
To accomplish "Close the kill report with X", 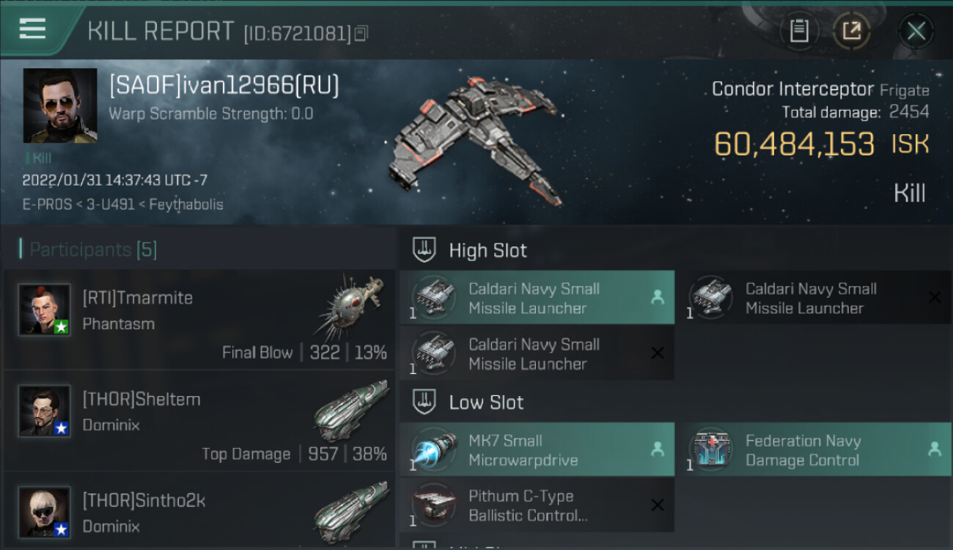I will [x=916, y=31].
